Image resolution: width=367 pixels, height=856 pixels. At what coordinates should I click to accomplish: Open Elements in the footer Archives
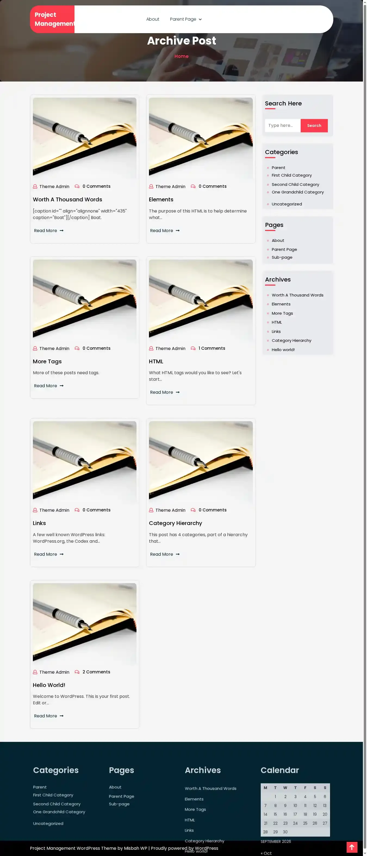[194, 799]
